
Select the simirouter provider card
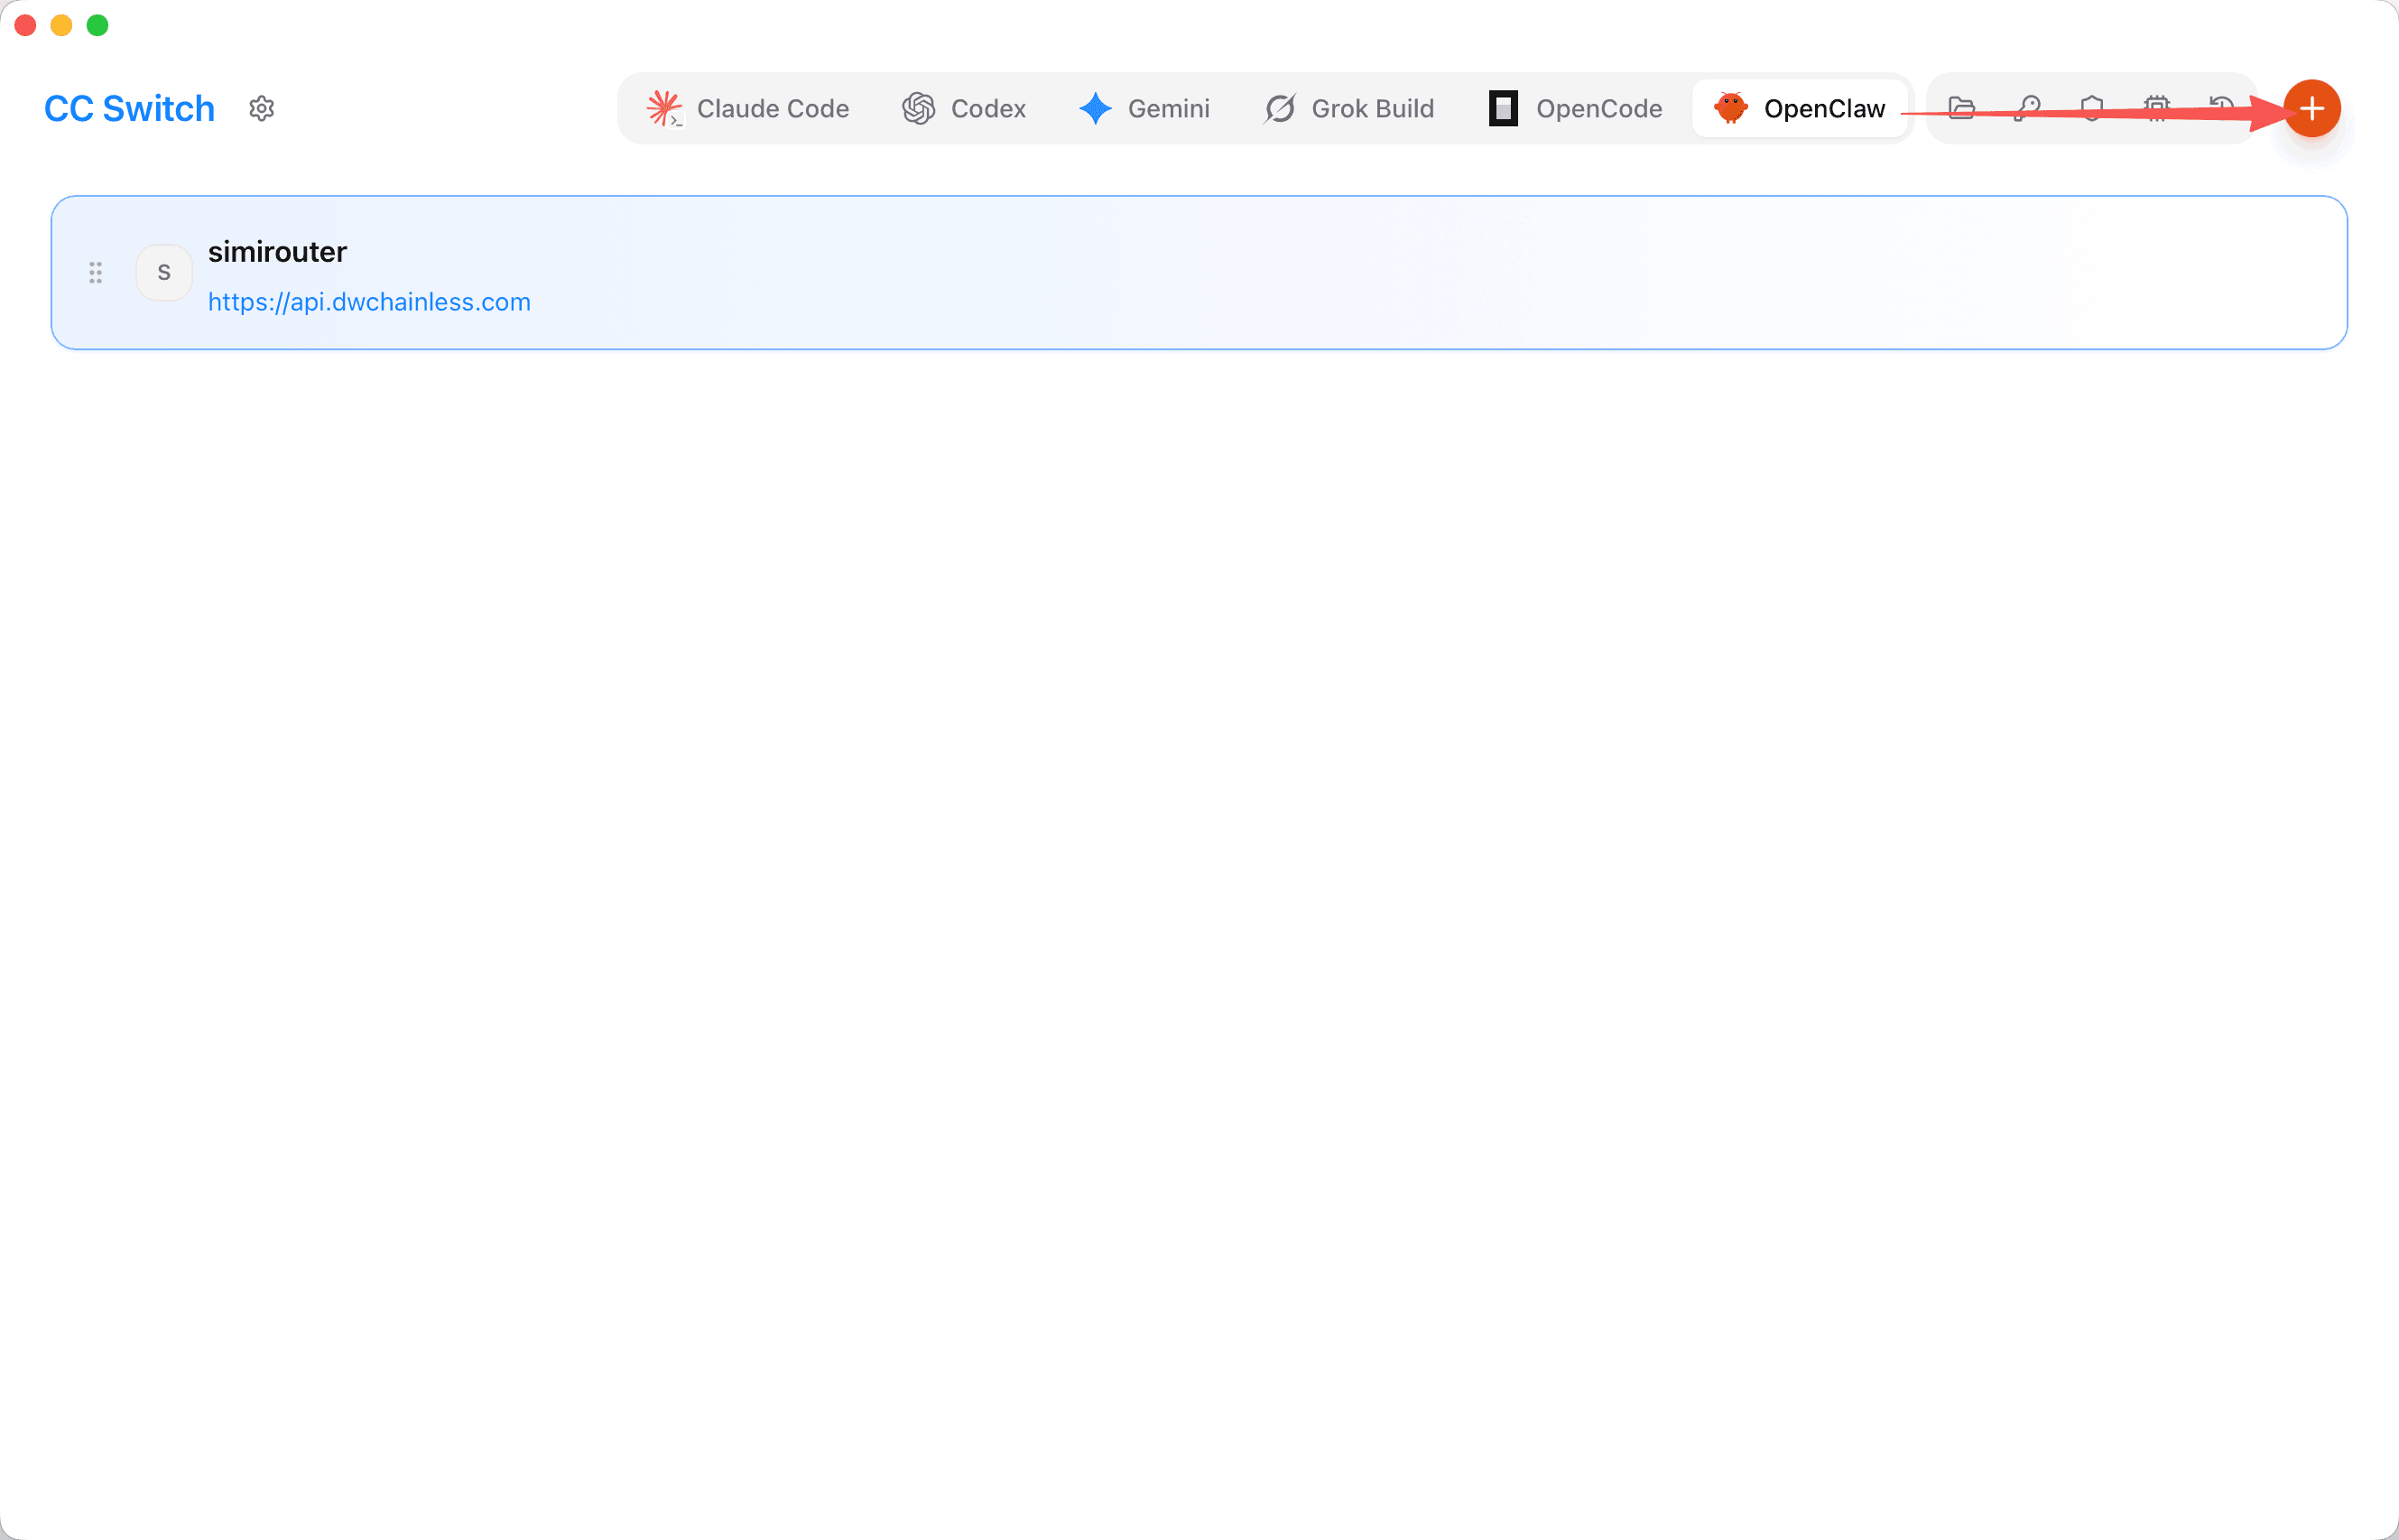tap(1199, 272)
